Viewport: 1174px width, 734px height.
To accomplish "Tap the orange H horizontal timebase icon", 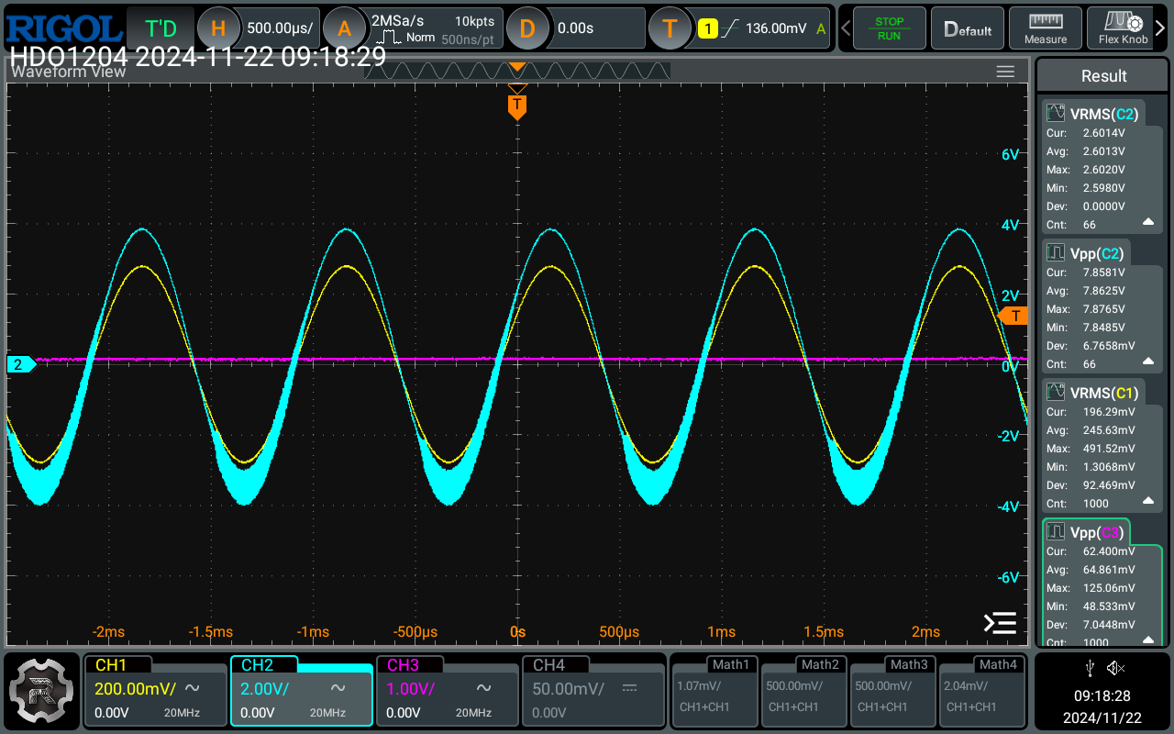I will point(219,28).
